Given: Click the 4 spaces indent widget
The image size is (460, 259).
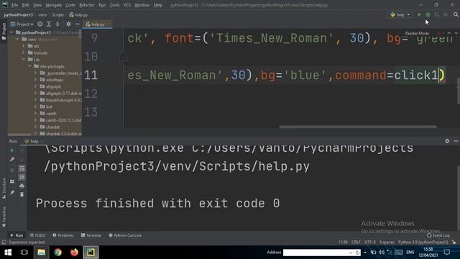Looking at the screenshot, I should (x=387, y=242).
